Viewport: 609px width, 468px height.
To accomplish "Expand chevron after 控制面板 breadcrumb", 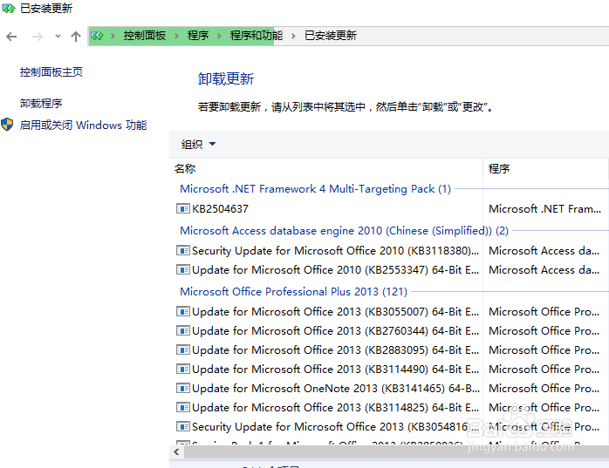I will [x=177, y=36].
